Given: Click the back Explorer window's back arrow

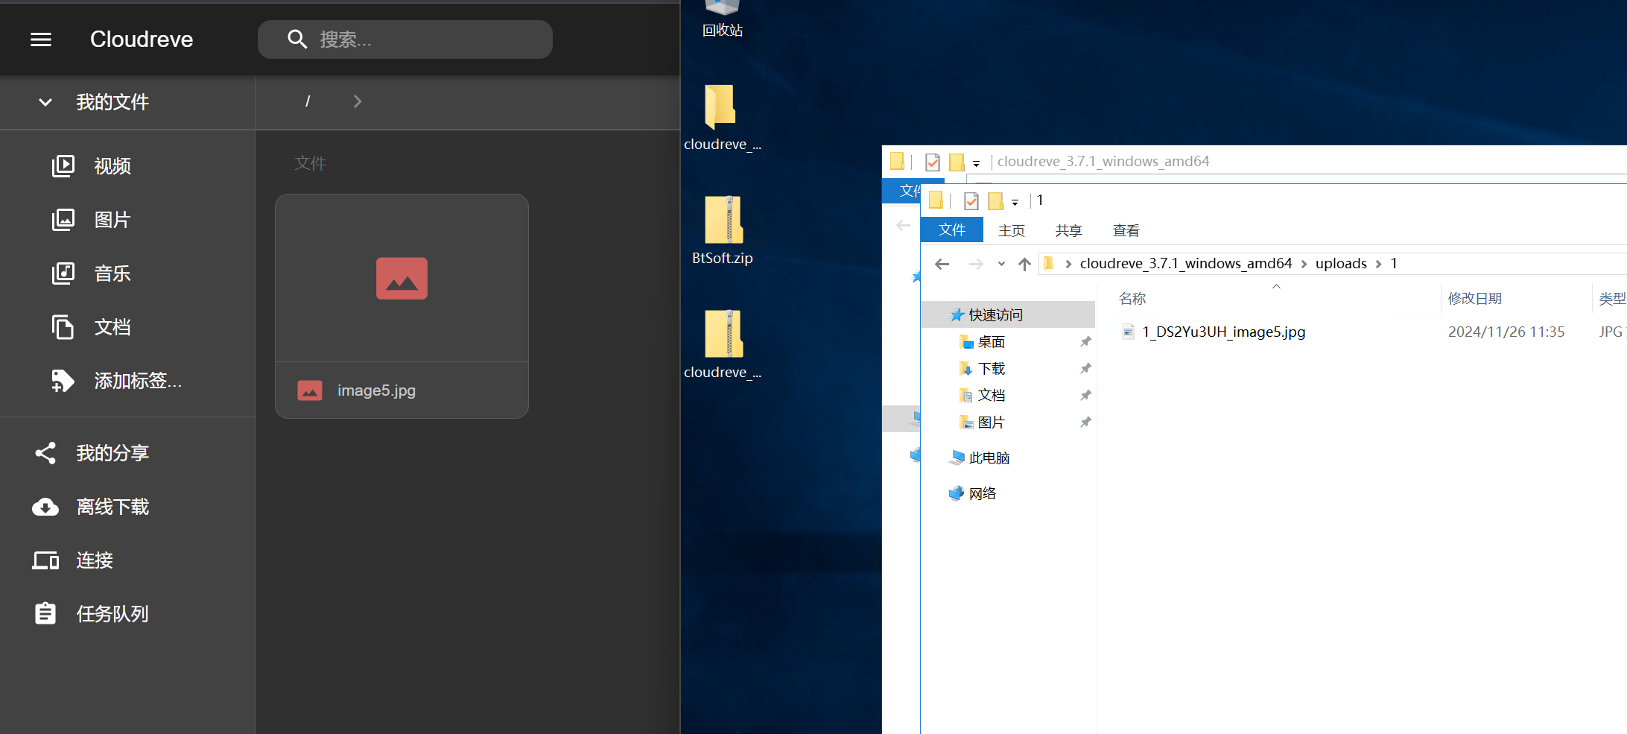Looking at the screenshot, I should [x=904, y=225].
